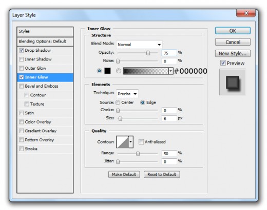This screenshot has width=267, height=210.
Task: Open the gradient picker arrow
Action: pyautogui.click(x=170, y=71)
